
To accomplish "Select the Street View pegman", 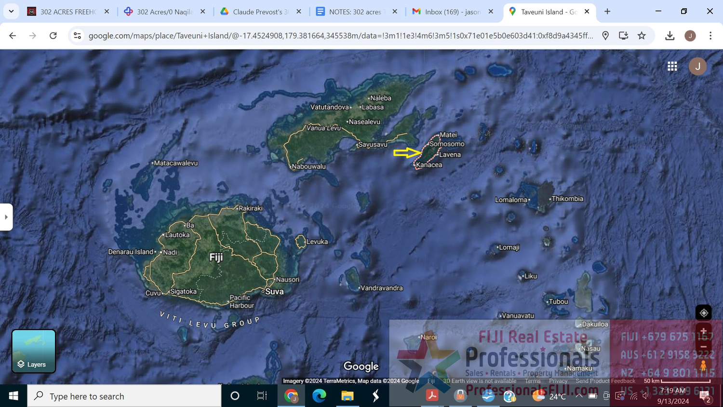I will click(x=703, y=366).
